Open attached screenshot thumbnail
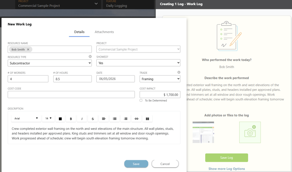This screenshot has width=292, height=172. (203, 132)
